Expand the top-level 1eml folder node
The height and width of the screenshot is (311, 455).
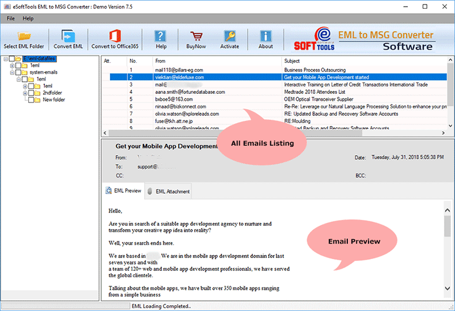click(x=12, y=66)
